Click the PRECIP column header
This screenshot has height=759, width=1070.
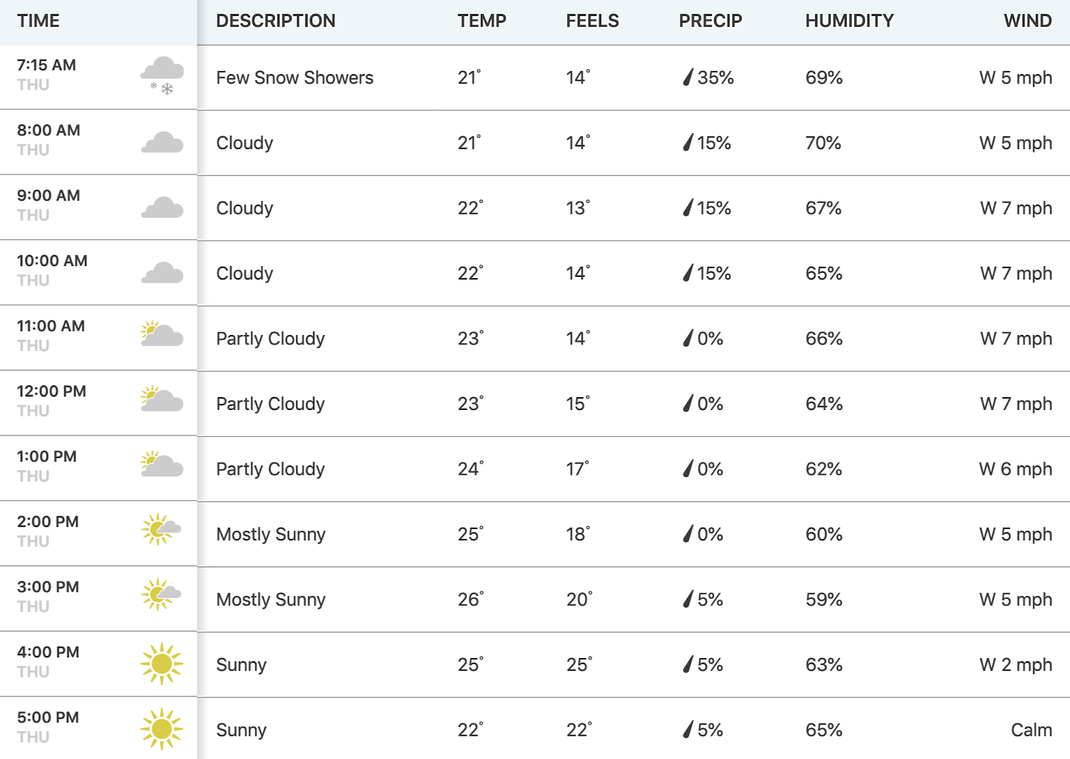coord(710,21)
